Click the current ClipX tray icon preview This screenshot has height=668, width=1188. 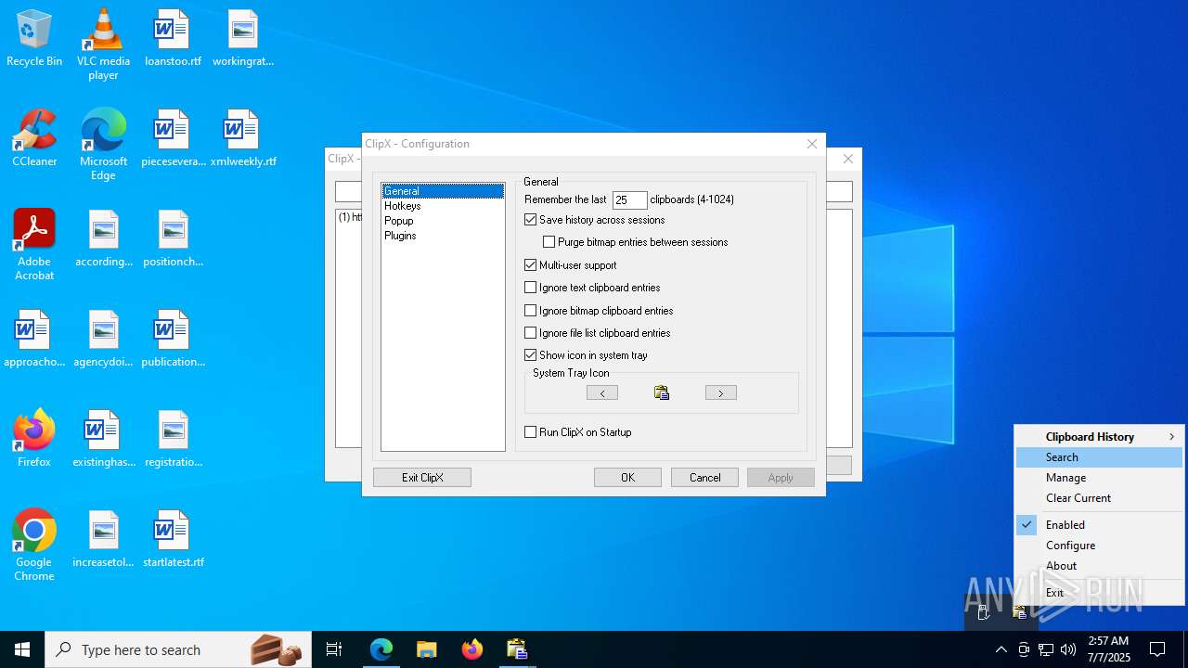(x=662, y=393)
